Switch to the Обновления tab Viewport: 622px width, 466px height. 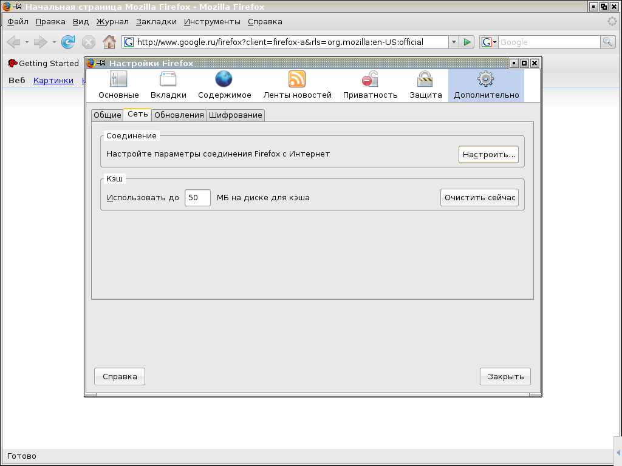coord(179,115)
